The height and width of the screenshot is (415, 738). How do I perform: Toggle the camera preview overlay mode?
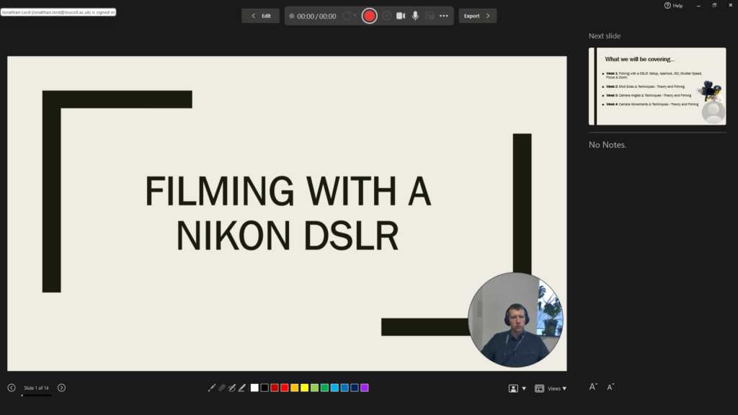coord(512,388)
